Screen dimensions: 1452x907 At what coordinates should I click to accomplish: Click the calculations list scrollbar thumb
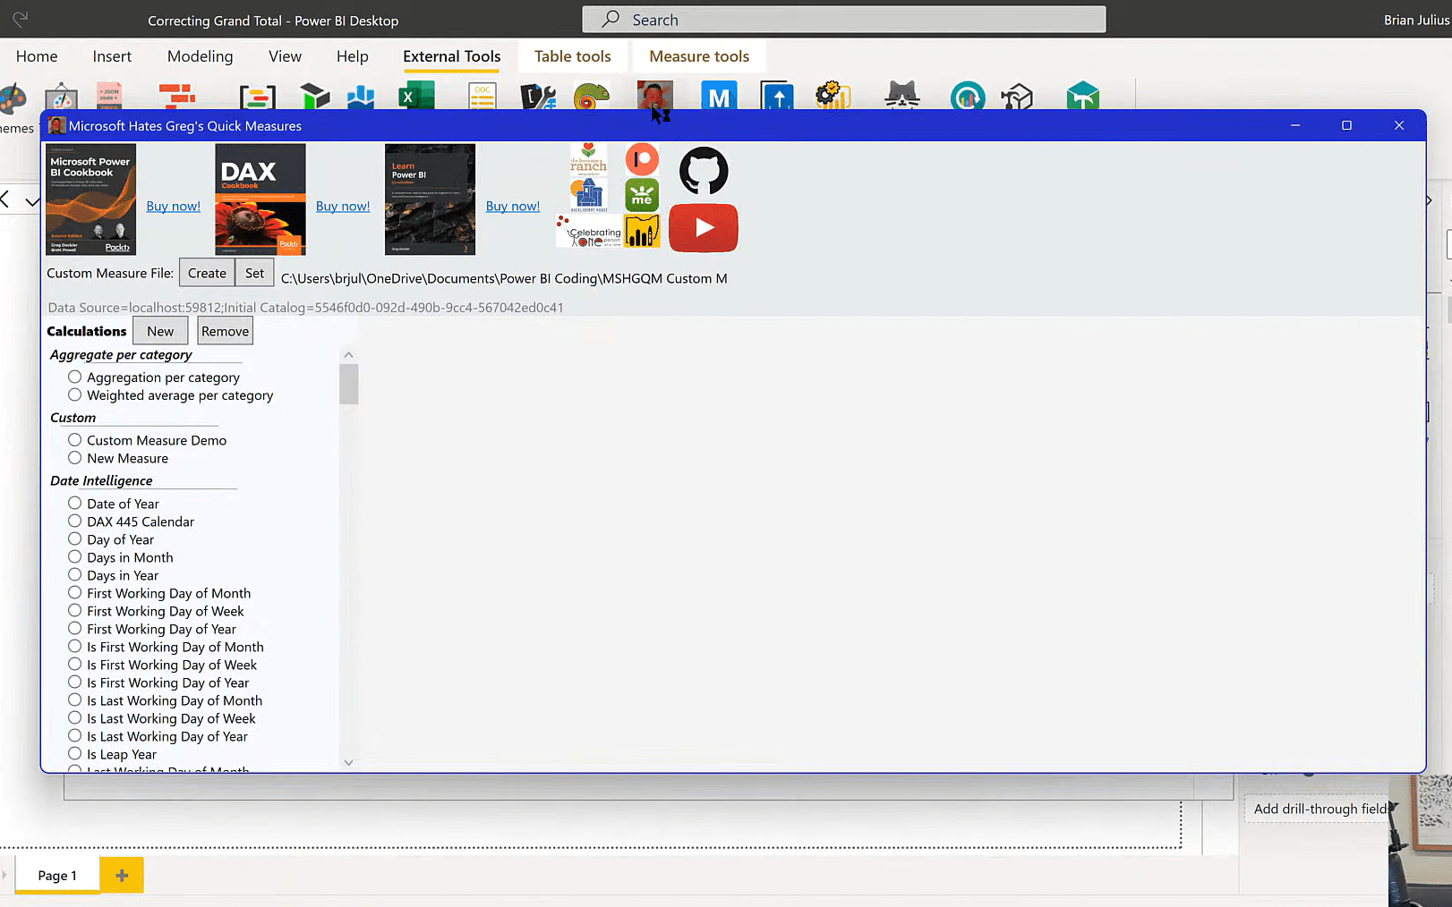point(349,384)
